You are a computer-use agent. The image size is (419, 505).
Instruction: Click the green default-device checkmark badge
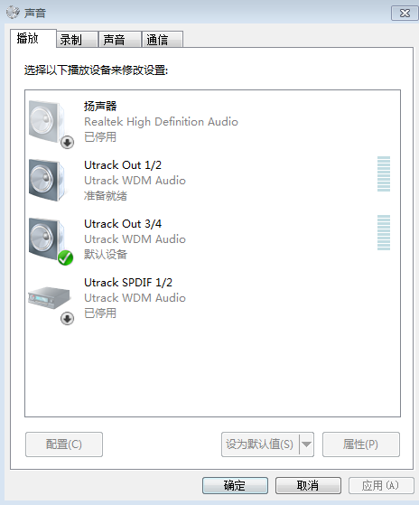(x=66, y=257)
